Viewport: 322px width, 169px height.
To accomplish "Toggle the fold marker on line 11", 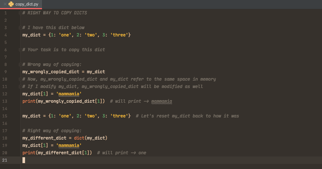I will coord(20,87).
